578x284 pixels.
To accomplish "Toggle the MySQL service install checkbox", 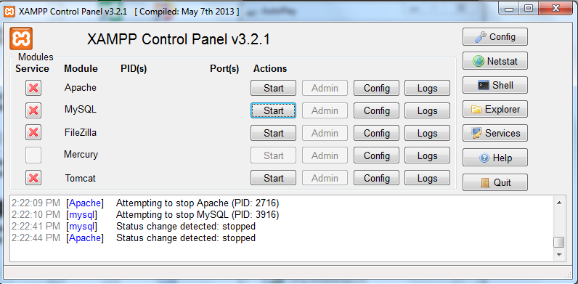I will 33,110.
